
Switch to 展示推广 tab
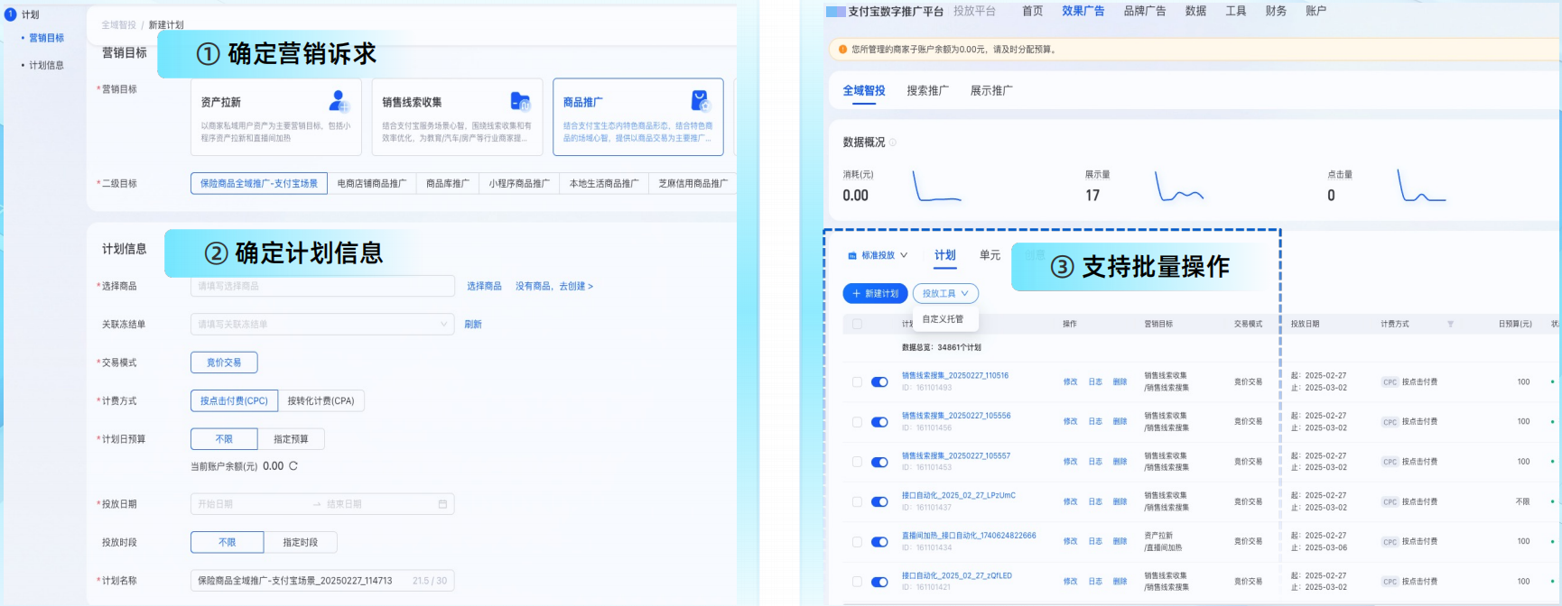991,90
